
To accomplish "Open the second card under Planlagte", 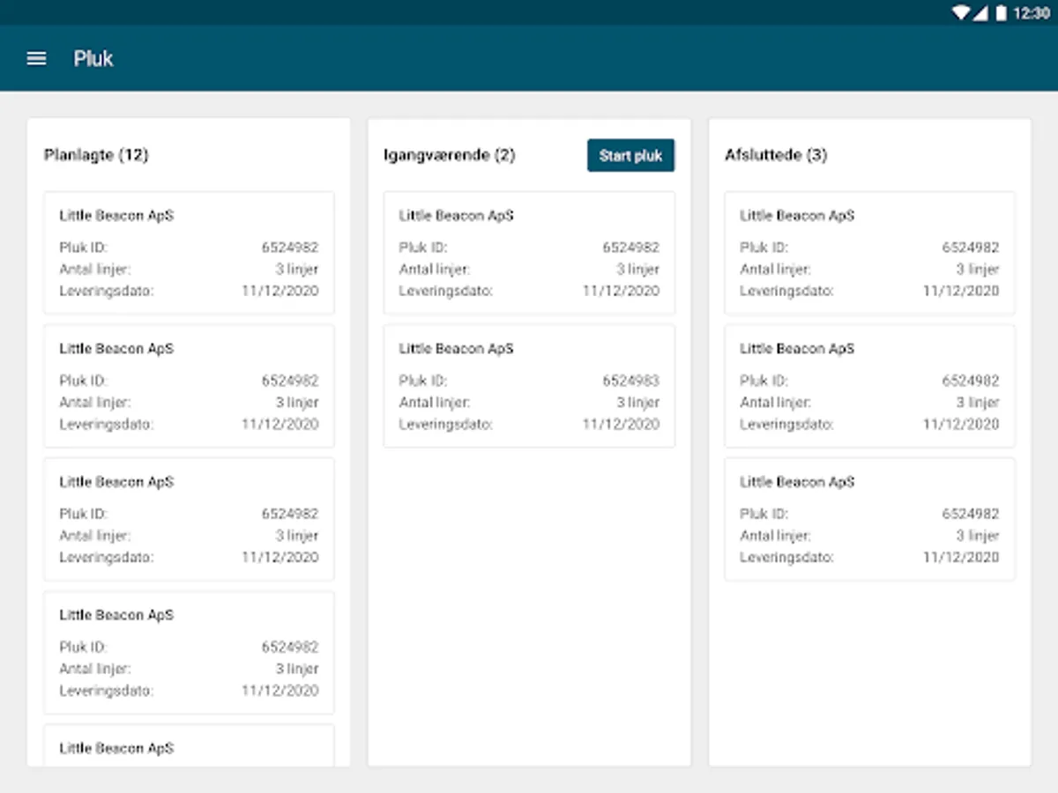I will (x=189, y=386).
